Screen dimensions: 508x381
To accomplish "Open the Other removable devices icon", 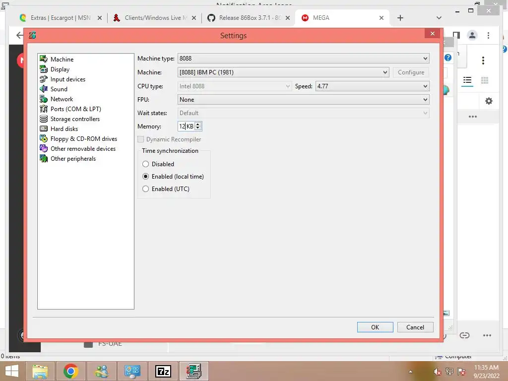I will click(x=44, y=148).
